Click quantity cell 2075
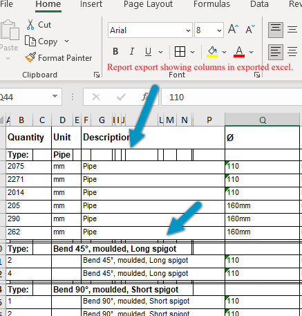The image size is (302, 316). (x=28, y=167)
